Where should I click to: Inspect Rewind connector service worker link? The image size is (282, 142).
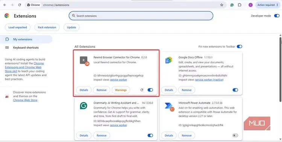118,79
